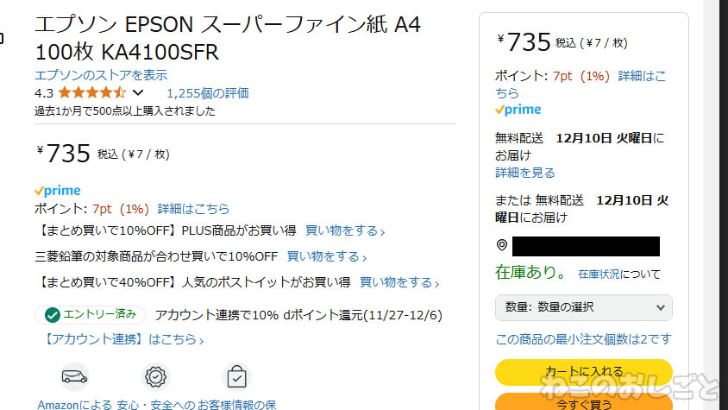
Task: Click 買い物をする for 三菱鉛筆 offer
Action: pyautogui.click(x=327, y=256)
